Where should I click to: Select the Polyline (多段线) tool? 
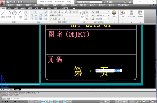(x=9, y=14)
